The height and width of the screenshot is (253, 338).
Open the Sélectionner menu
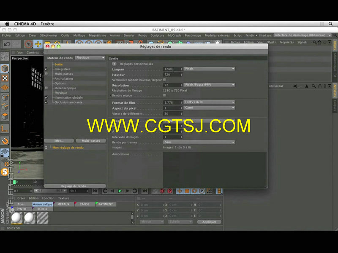[x=49, y=35]
